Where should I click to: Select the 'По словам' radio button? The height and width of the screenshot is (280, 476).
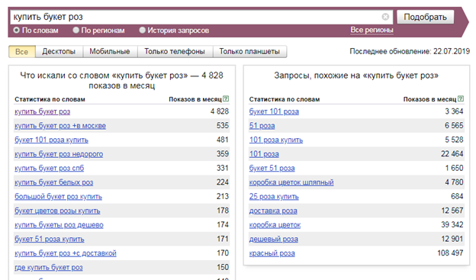coord(16,30)
